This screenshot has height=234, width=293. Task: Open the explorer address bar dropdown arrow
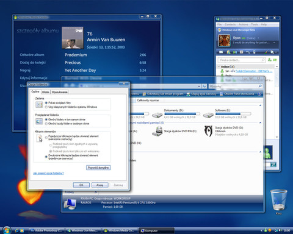[x=199, y=87]
